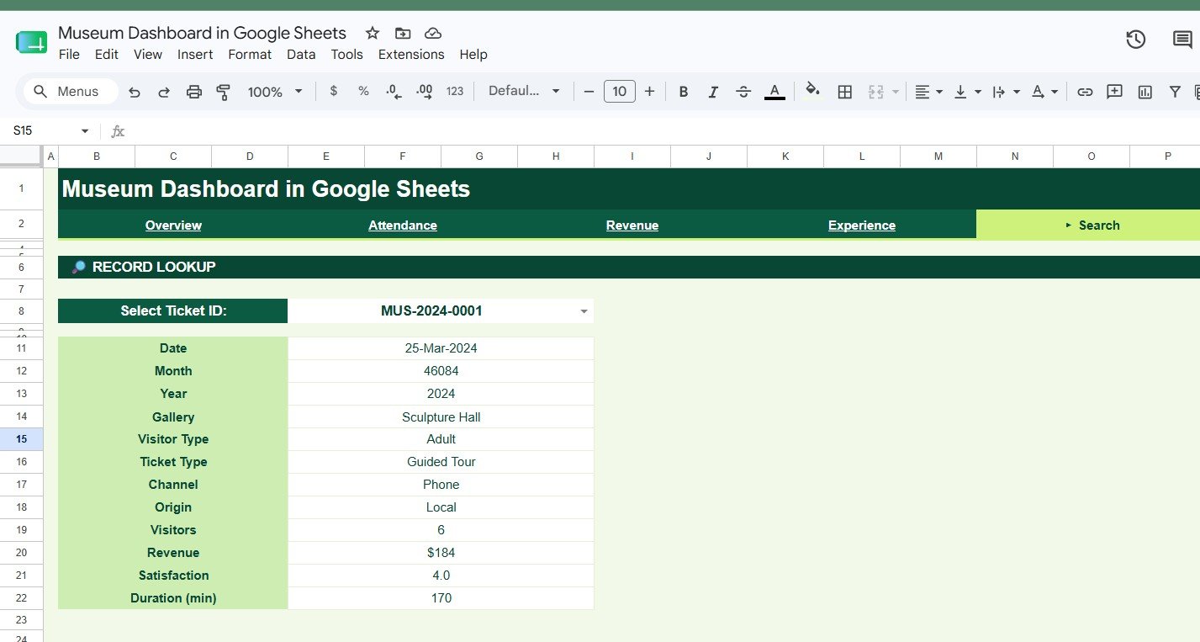Click the Insert chart icon
Screen dimensions: 1200x642
click(1144, 92)
